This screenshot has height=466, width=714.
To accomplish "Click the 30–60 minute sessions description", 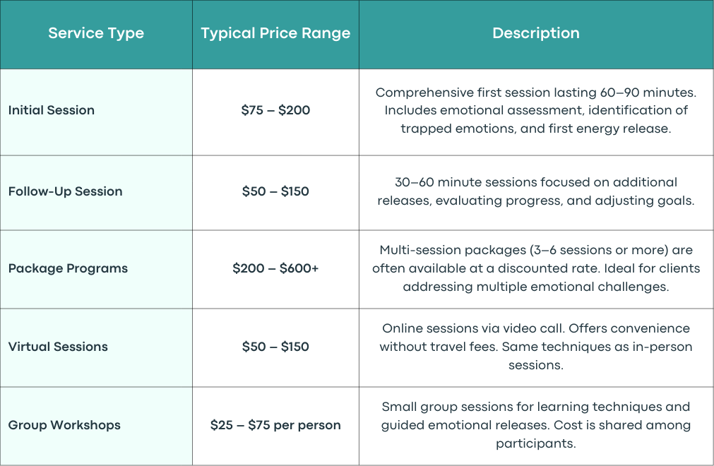I will point(536,191).
